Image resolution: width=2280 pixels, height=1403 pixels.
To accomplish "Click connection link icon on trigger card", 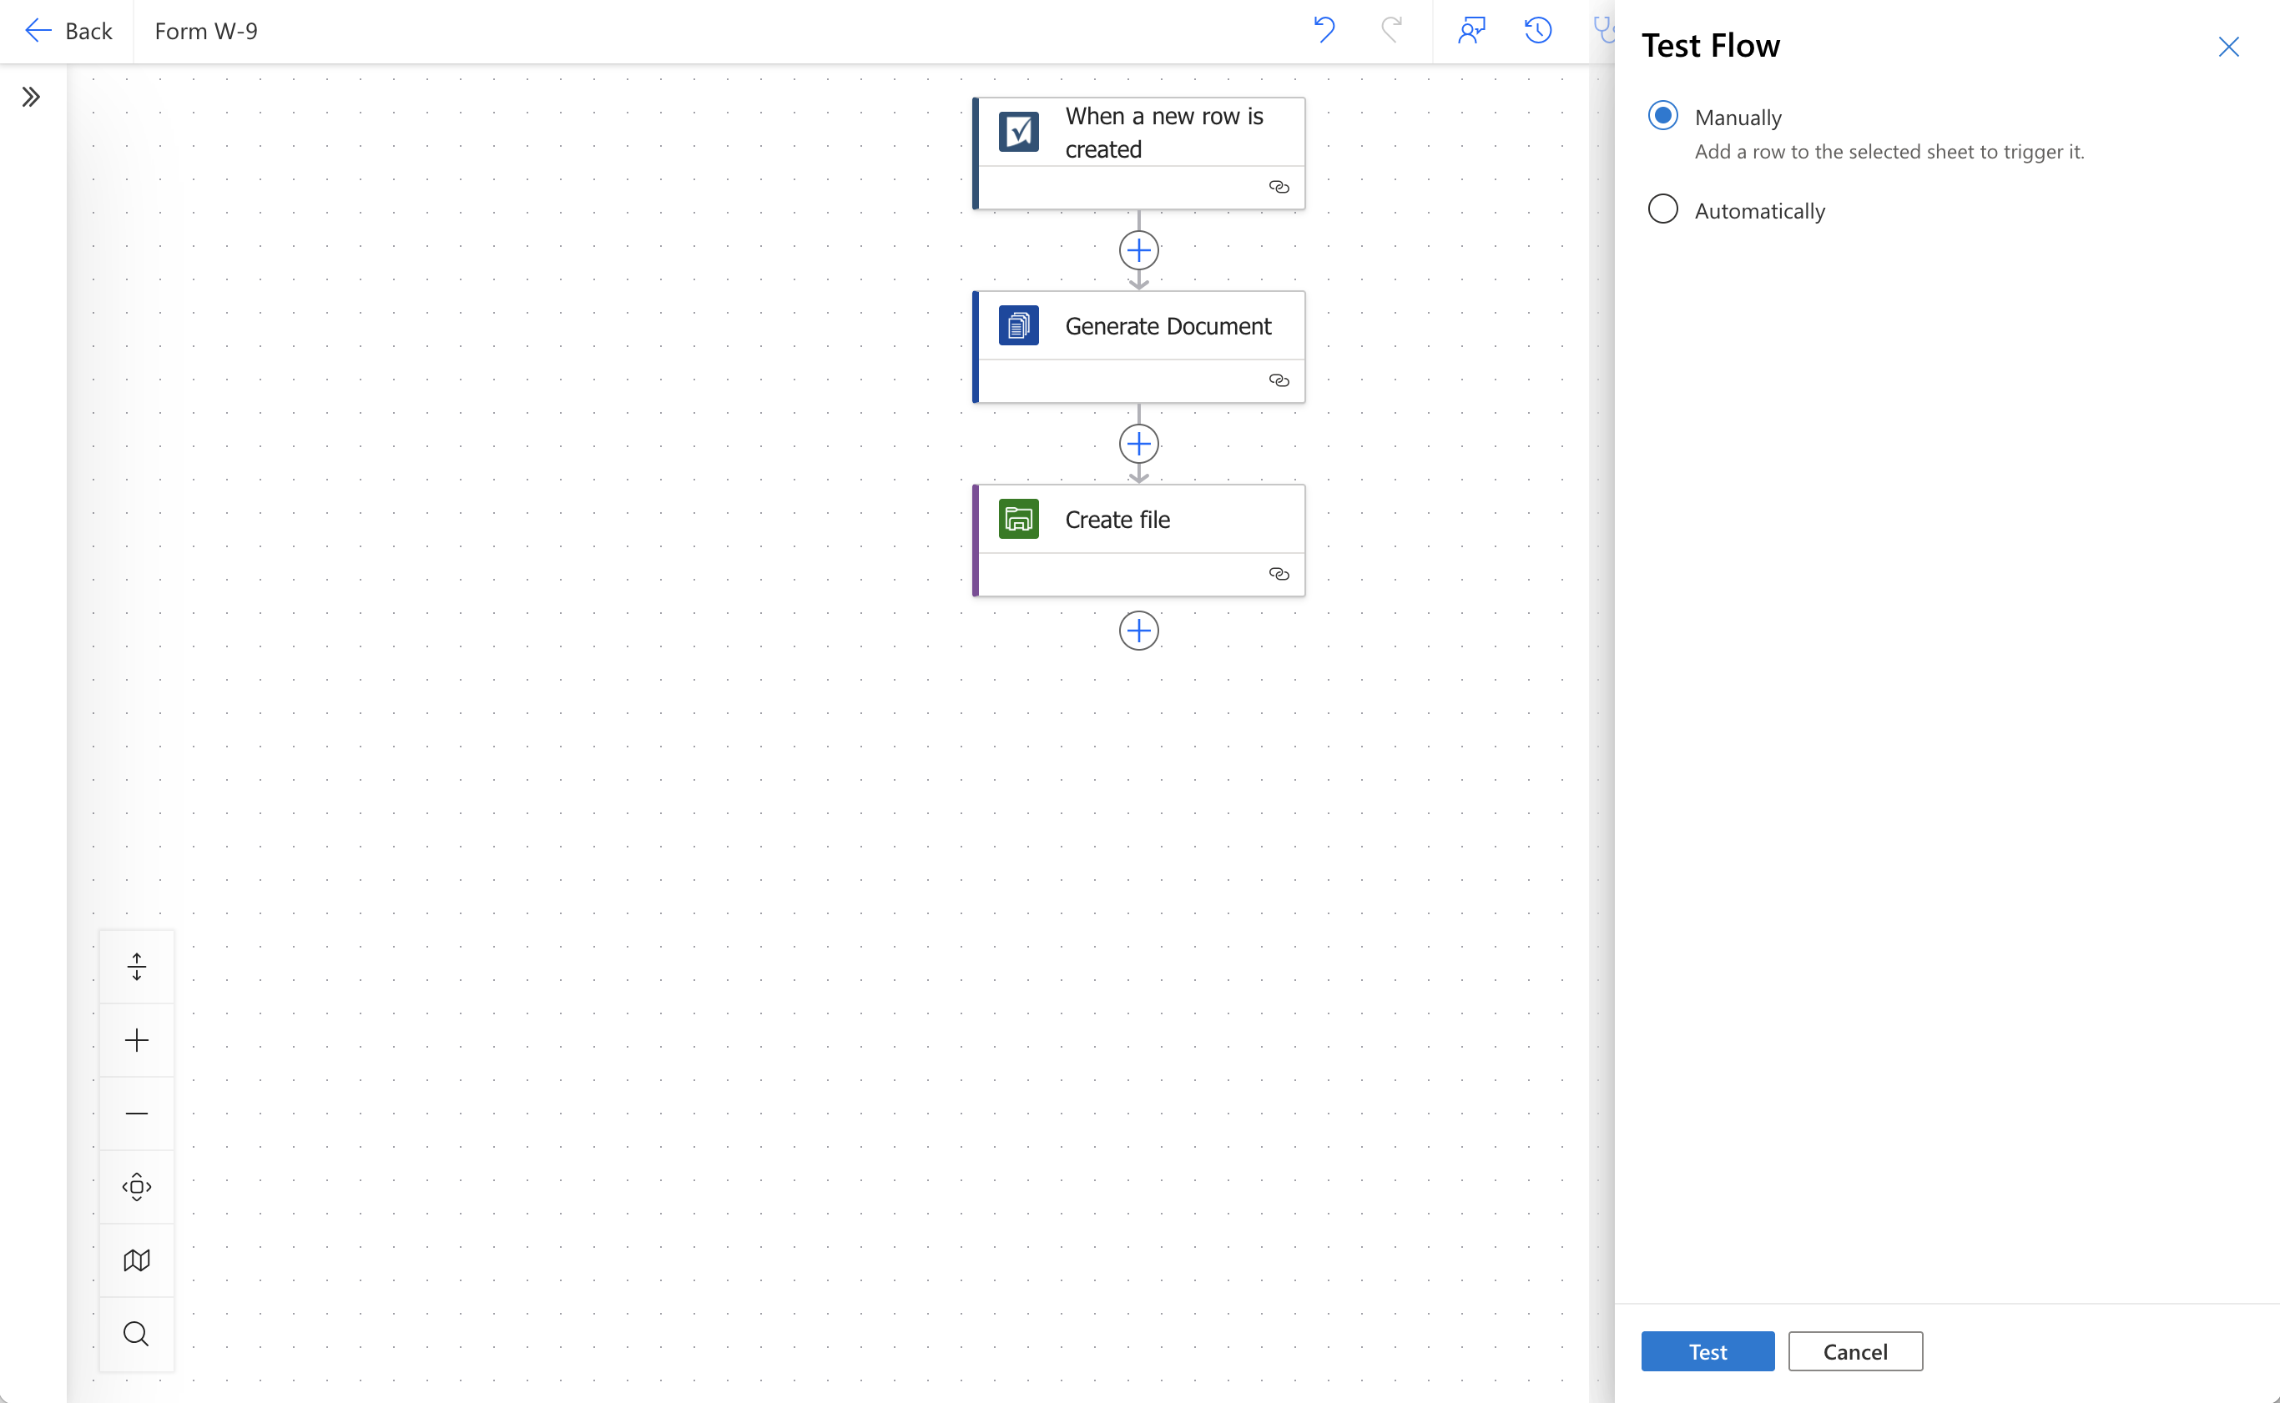I will [x=1279, y=188].
